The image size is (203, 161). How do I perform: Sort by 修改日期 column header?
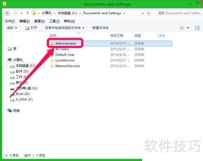click(x=117, y=36)
